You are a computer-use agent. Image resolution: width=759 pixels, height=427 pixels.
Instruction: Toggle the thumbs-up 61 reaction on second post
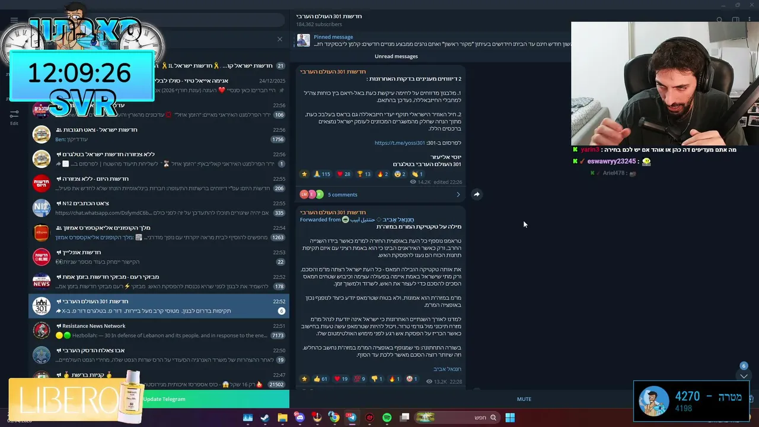320,378
